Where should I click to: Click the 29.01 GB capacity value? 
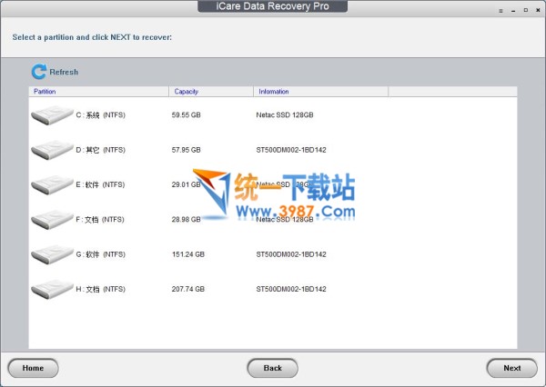(x=186, y=184)
